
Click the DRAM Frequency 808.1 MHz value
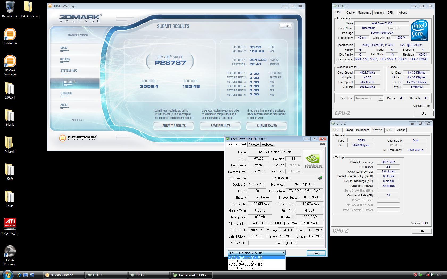388,162
